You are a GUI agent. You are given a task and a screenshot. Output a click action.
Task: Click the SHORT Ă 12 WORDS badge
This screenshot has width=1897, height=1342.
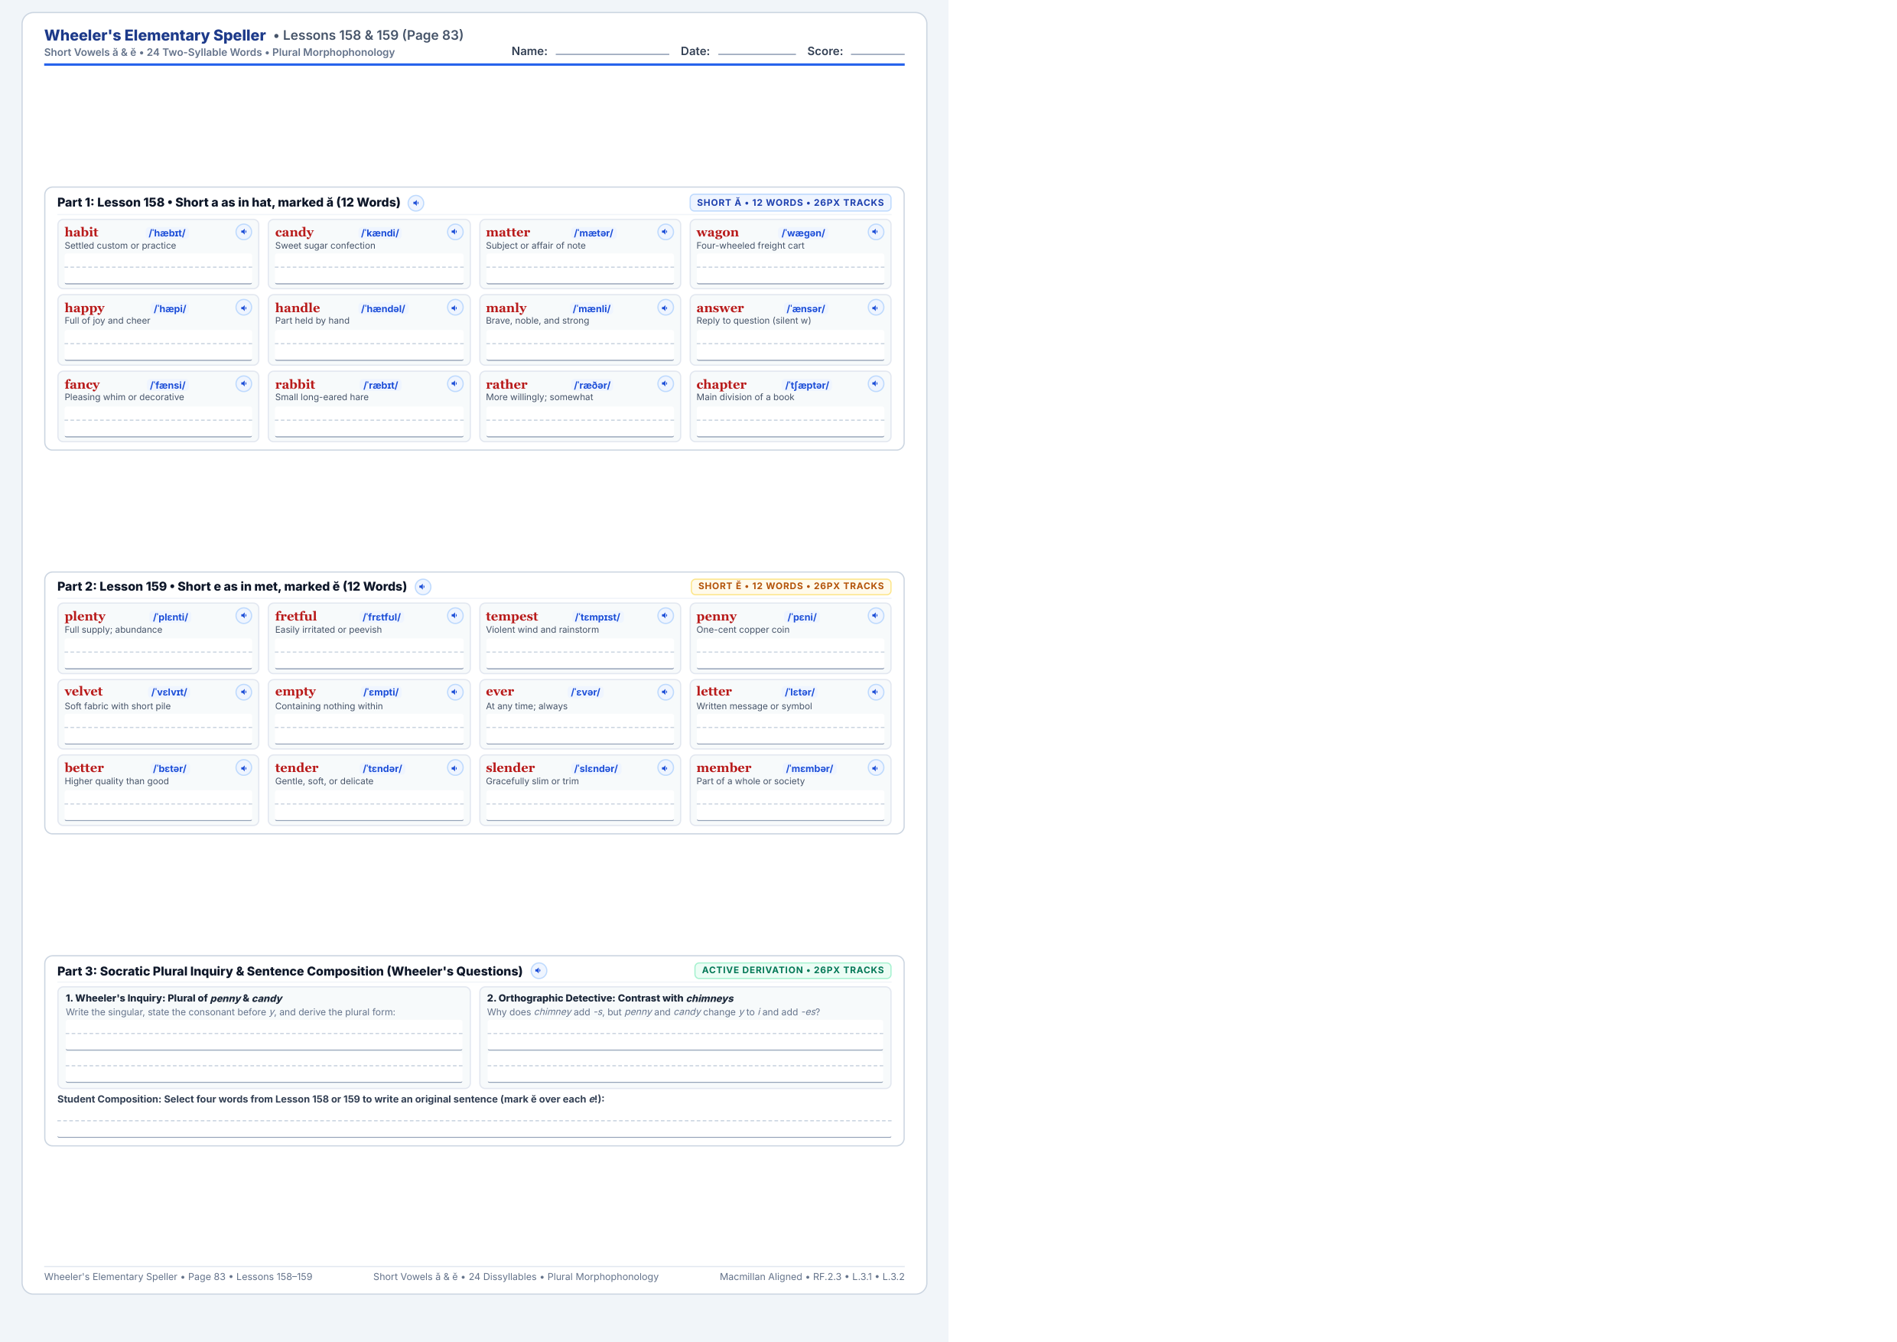pos(790,203)
